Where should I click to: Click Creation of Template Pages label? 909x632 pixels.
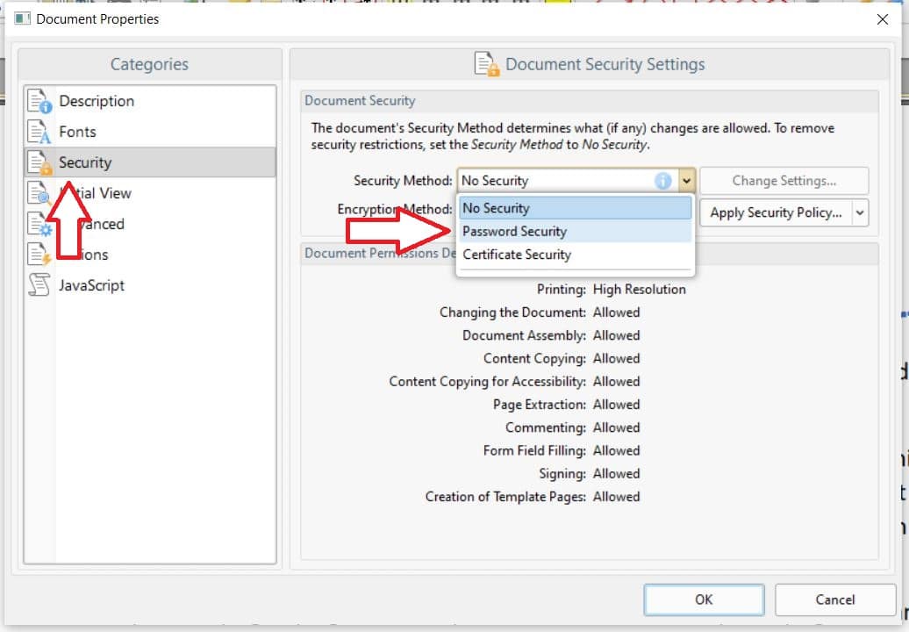pos(505,497)
